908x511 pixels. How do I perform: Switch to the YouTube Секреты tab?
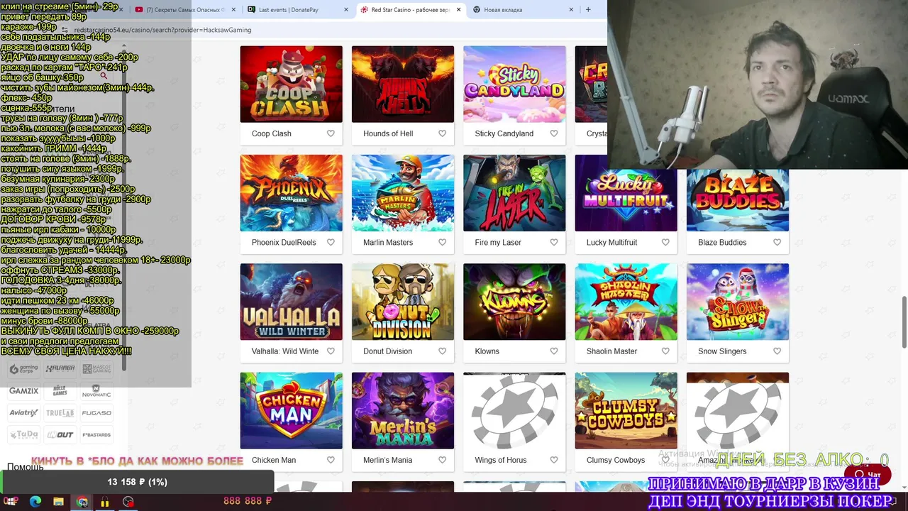(x=184, y=10)
